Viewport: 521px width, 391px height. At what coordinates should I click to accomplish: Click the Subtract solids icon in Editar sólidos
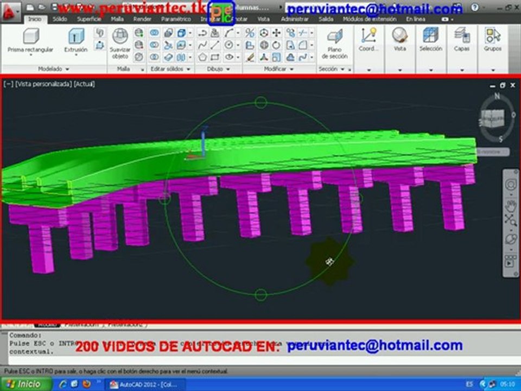click(x=154, y=45)
